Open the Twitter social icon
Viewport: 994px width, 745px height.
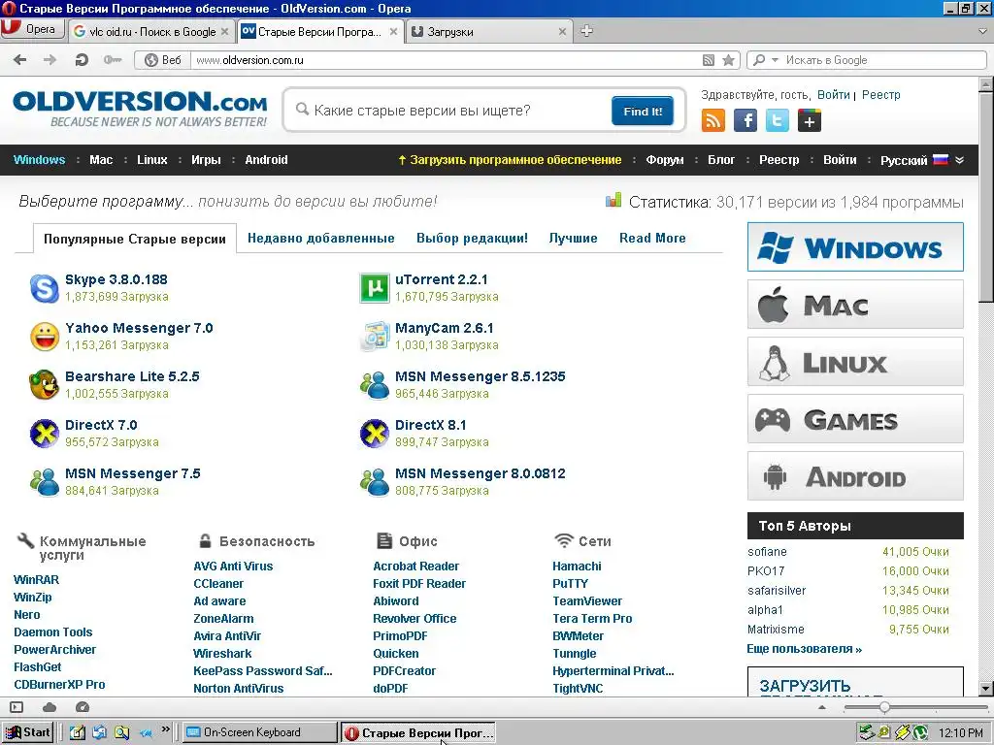[778, 120]
